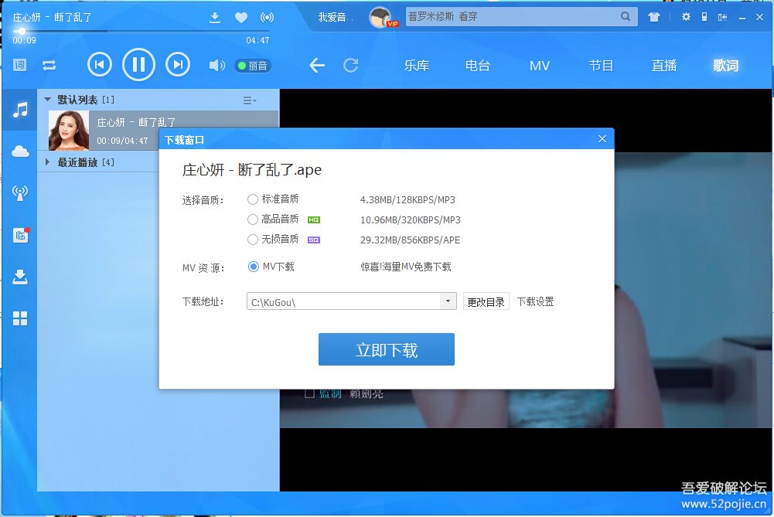This screenshot has height=517, width=774.
Task: Click the 立即下载 button
Action: 387,349
